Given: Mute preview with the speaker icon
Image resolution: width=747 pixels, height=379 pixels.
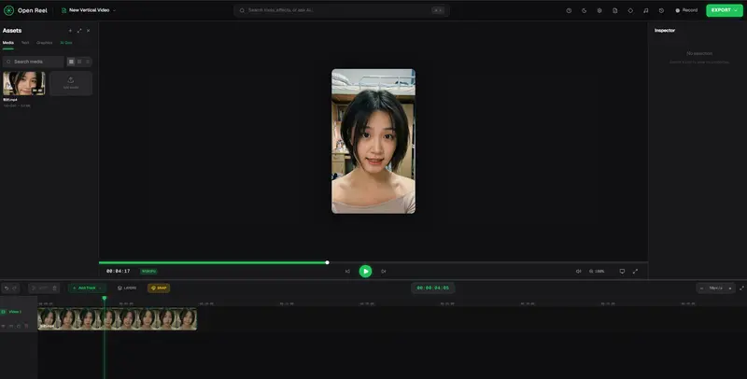Looking at the screenshot, I should pos(578,271).
